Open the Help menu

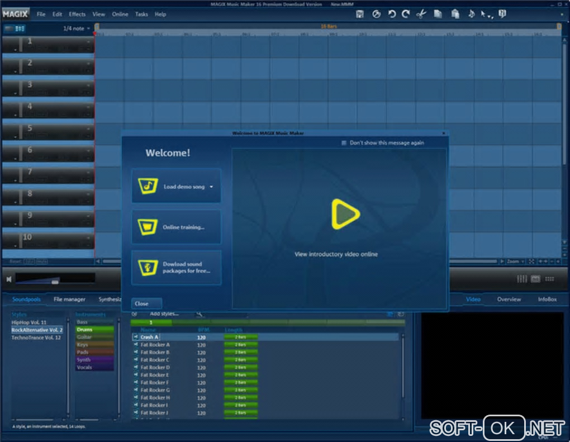160,14
